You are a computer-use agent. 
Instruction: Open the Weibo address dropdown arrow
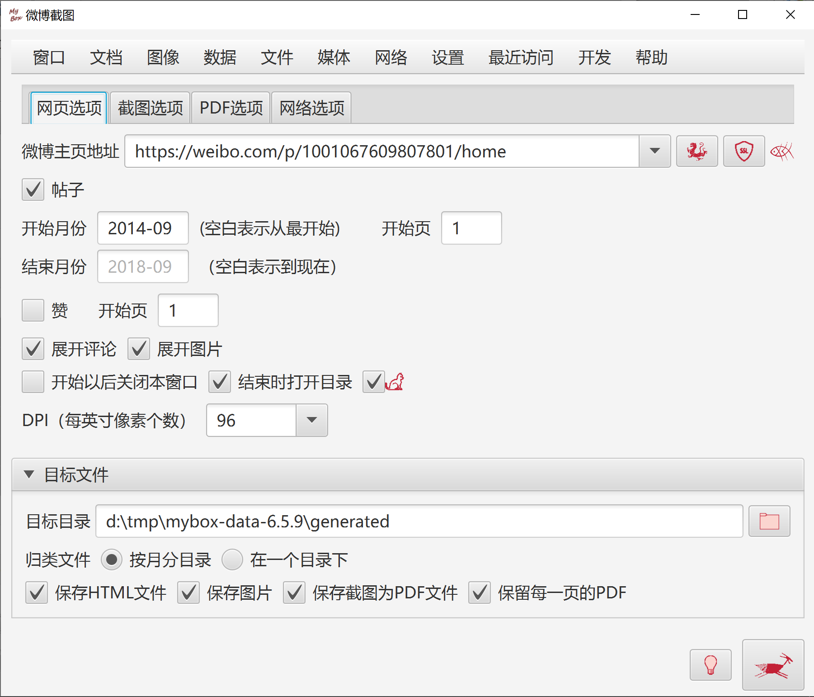(654, 151)
